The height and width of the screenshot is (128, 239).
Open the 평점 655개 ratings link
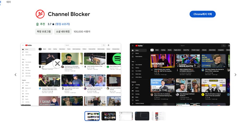pos(63,24)
